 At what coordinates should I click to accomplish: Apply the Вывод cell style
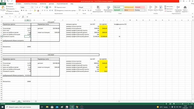(140, 10)
